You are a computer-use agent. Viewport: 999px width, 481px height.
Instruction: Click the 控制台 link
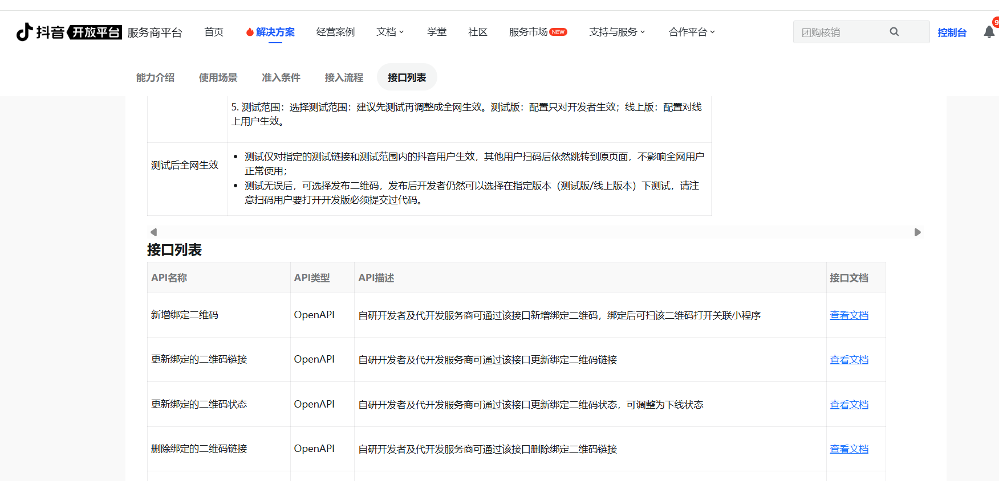pyautogui.click(x=952, y=32)
